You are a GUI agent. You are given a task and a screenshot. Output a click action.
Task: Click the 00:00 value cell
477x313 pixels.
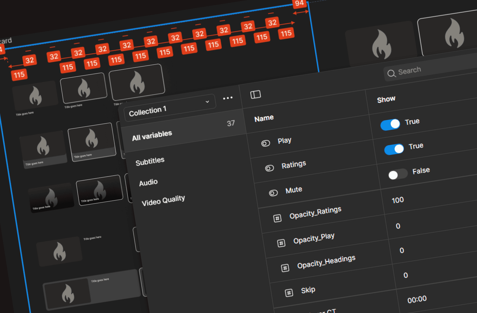tap(417, 300)
